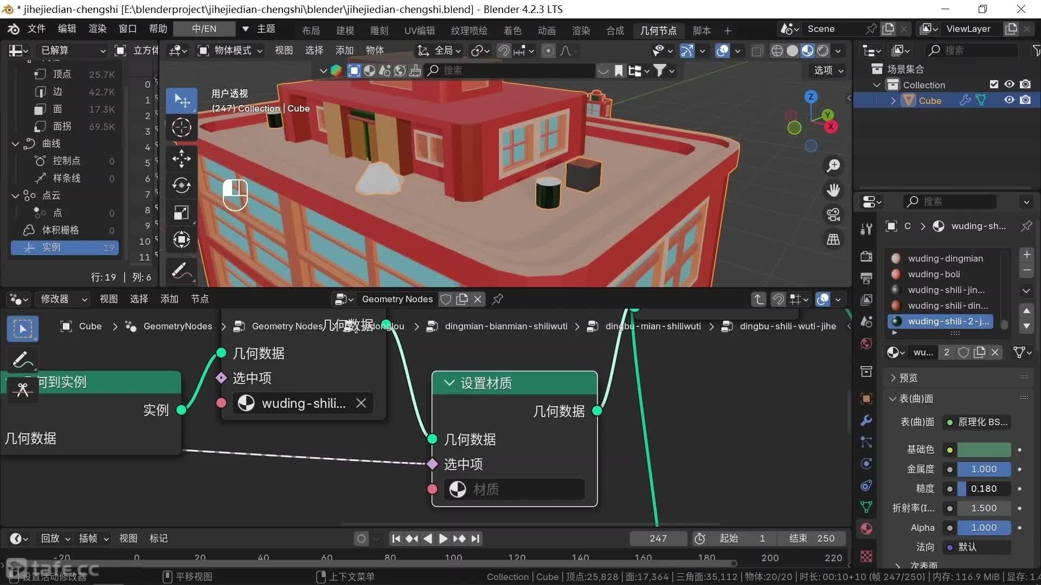Select the Scale tool in viewport toolbar

click(181, 212)
